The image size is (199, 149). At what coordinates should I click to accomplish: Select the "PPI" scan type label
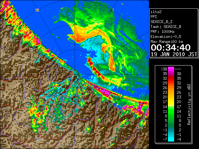pyautogui.click(x=154, y=17)
